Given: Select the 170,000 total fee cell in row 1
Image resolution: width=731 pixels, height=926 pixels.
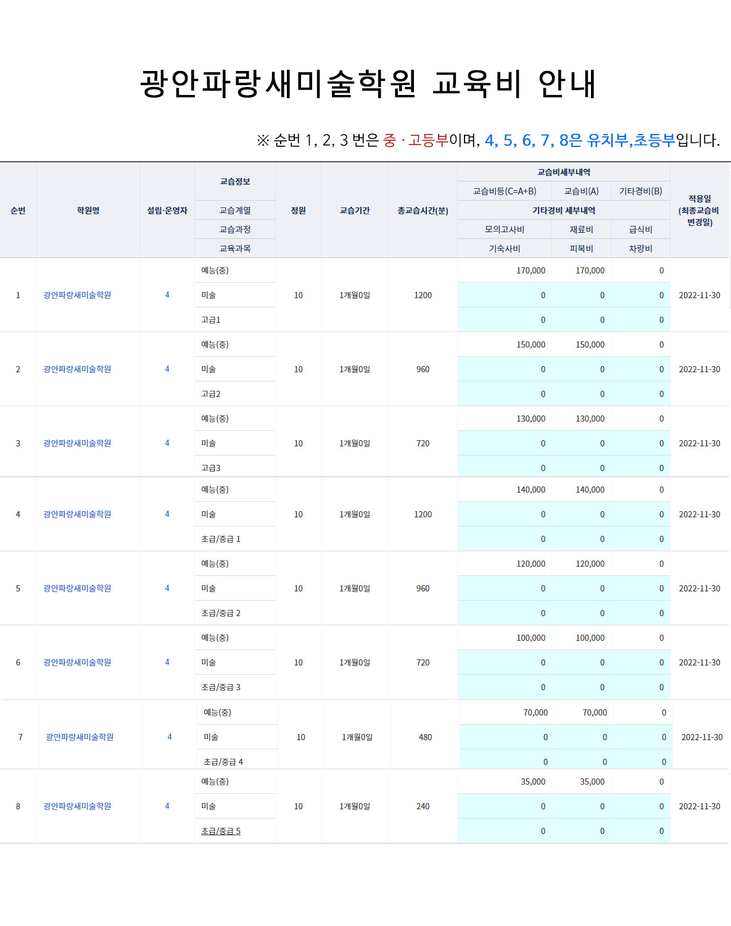Looking at the screenshot, I should 531,270.
